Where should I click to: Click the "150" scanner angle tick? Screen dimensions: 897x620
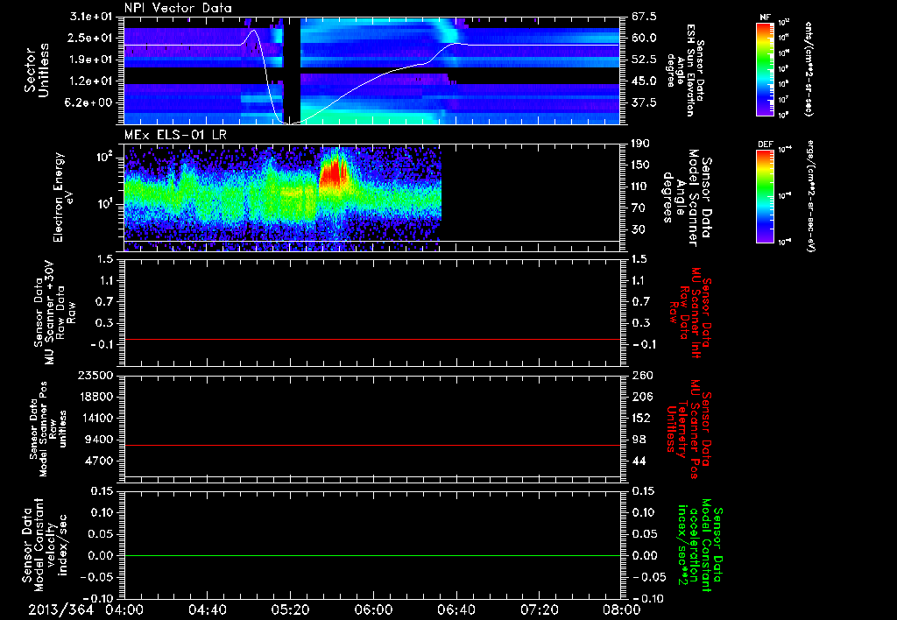click(641, 166)
